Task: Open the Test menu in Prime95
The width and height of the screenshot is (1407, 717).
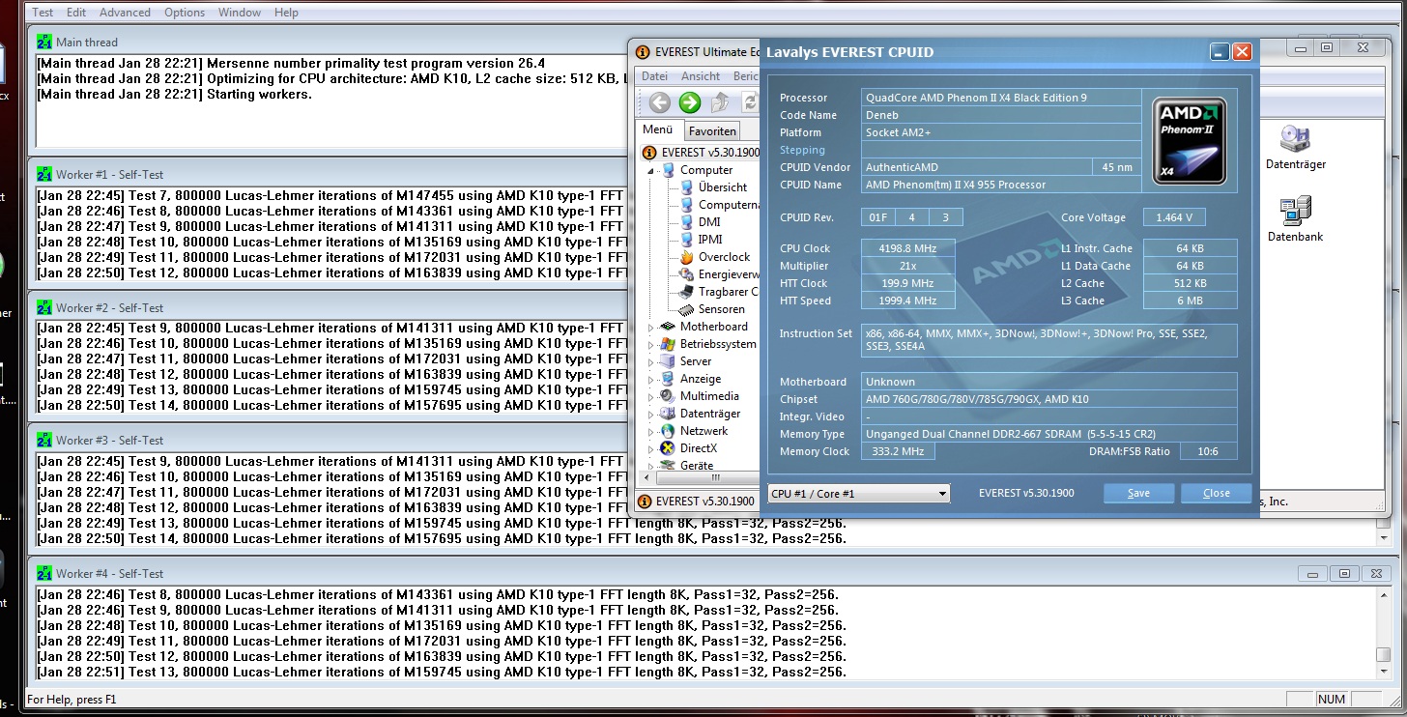Action: click(43, 13)
